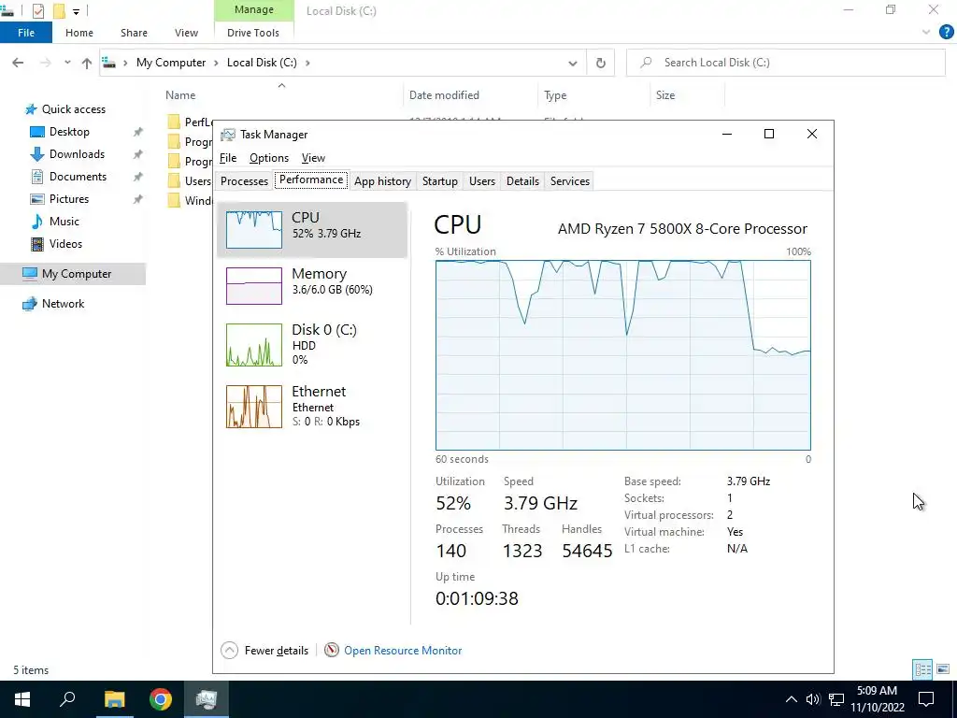Switch Explorer to Details view layout icon
The width and height of the screenshot is (957, 718).
(x=922, y=669)
